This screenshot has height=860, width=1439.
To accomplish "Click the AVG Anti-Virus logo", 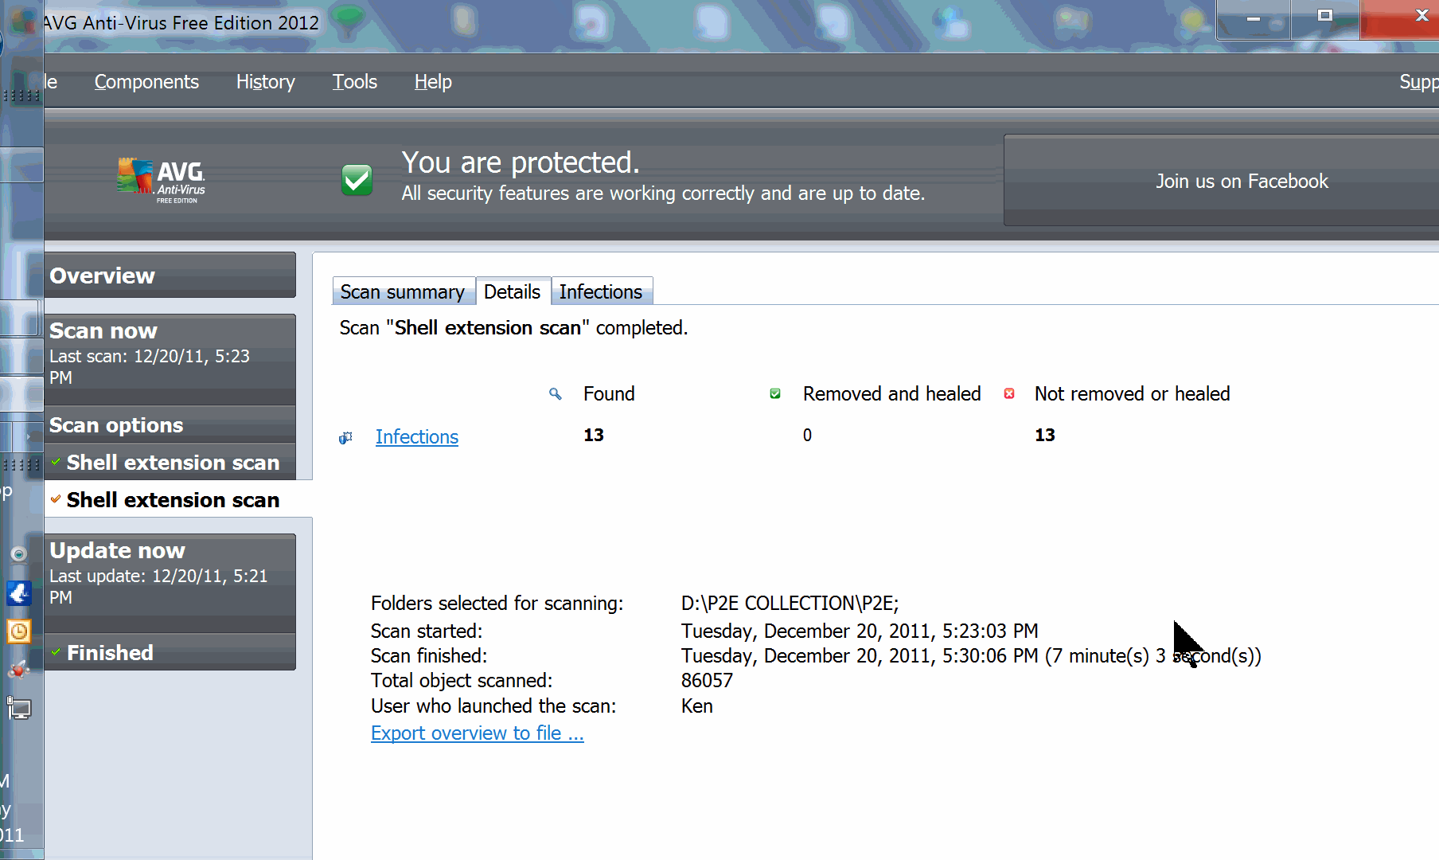I will 162,180.
